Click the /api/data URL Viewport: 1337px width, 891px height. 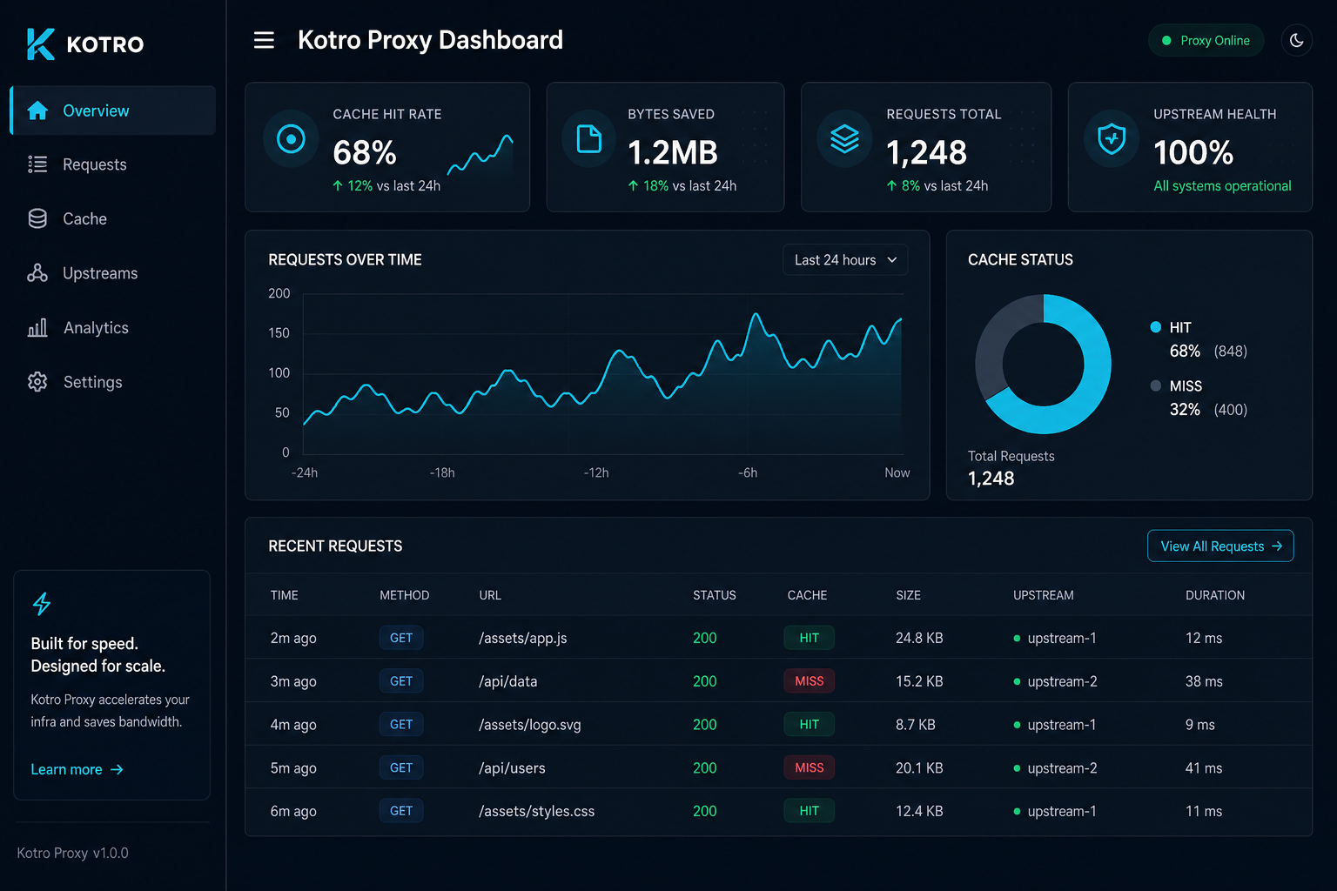[x=507, y=681]
